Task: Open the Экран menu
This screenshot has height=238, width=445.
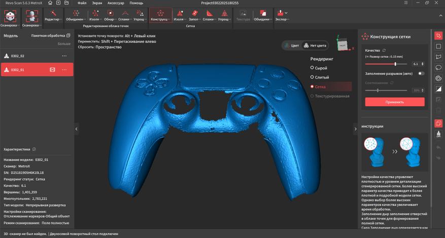Action: (97, 3)
